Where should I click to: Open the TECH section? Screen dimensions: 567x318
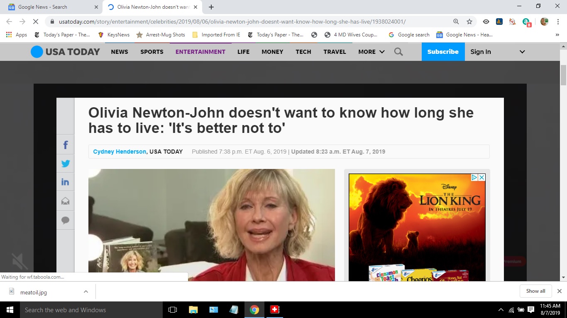(303, 52)
